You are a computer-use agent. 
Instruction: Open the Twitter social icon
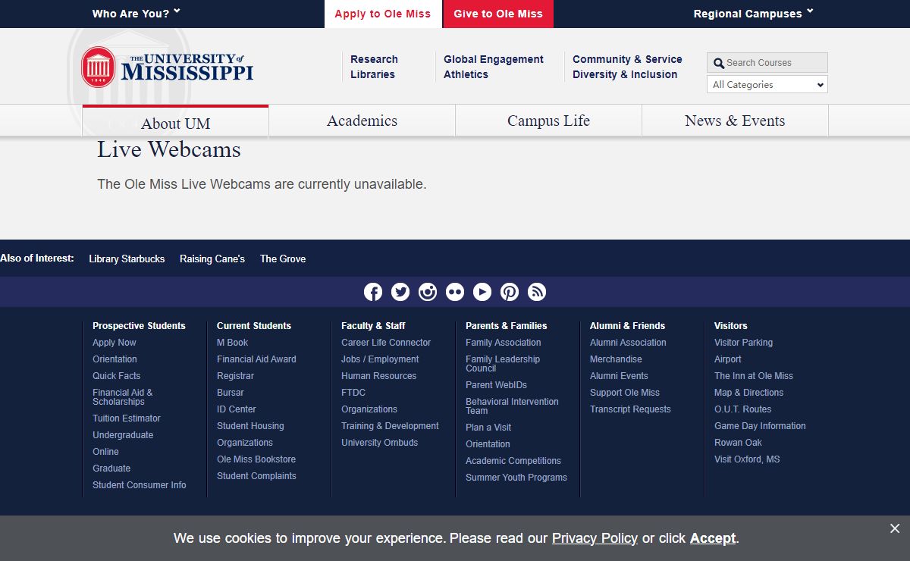[400, 292]
